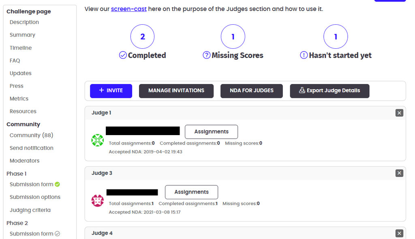Click the Missing Scores question mark icon

click(x=206, y=55)
